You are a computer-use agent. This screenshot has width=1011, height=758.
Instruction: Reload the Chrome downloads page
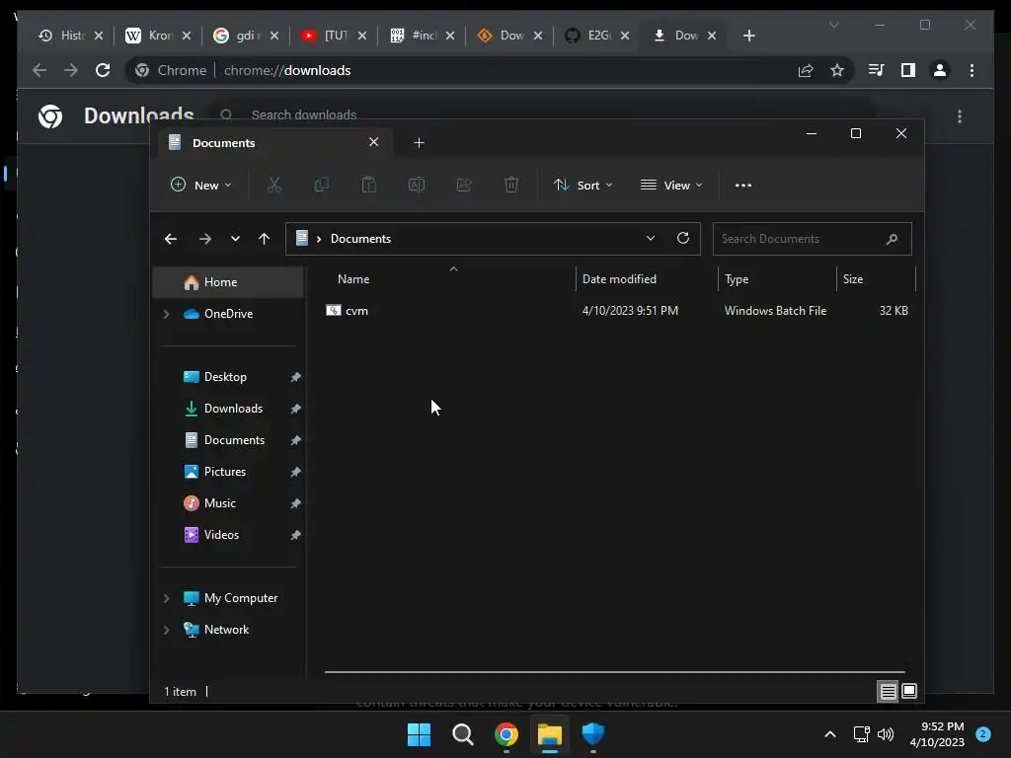103,70
